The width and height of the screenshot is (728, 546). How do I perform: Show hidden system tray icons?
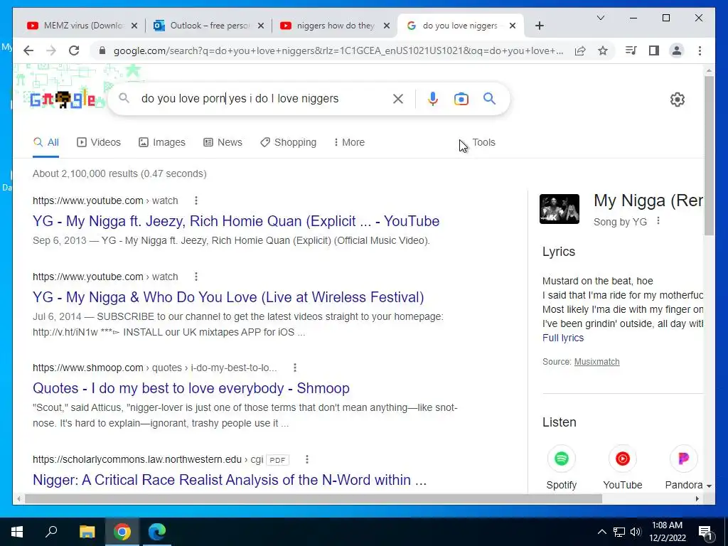(x=601, y=532)
